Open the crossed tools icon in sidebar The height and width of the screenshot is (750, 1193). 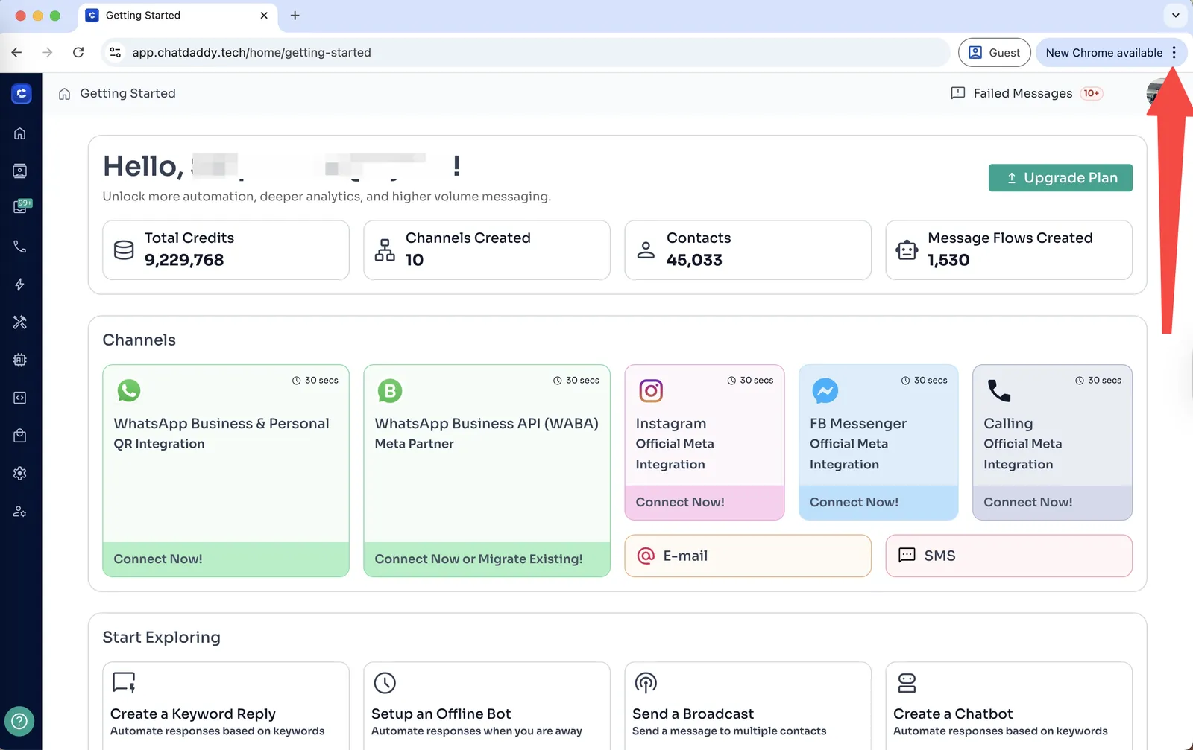(x=20, y=322)
